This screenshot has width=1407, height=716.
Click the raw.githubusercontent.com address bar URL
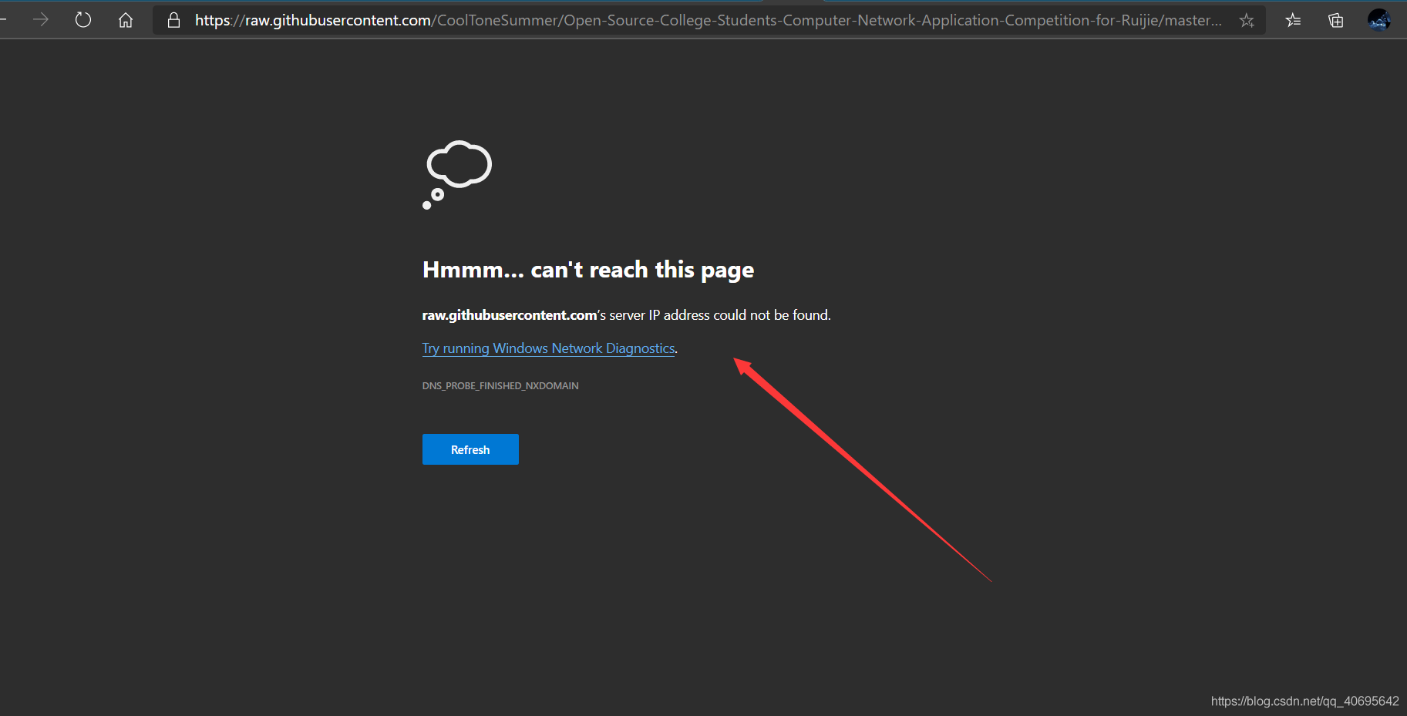(x=708, y=20)
